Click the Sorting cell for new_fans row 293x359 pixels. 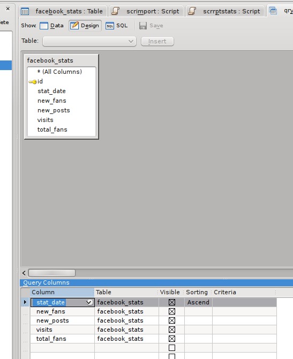(x=199, y=311)
